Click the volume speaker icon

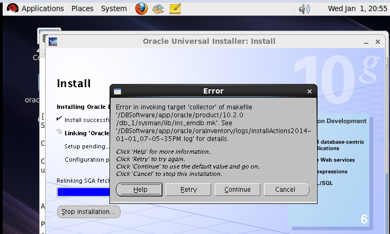[x=304, y=9]
